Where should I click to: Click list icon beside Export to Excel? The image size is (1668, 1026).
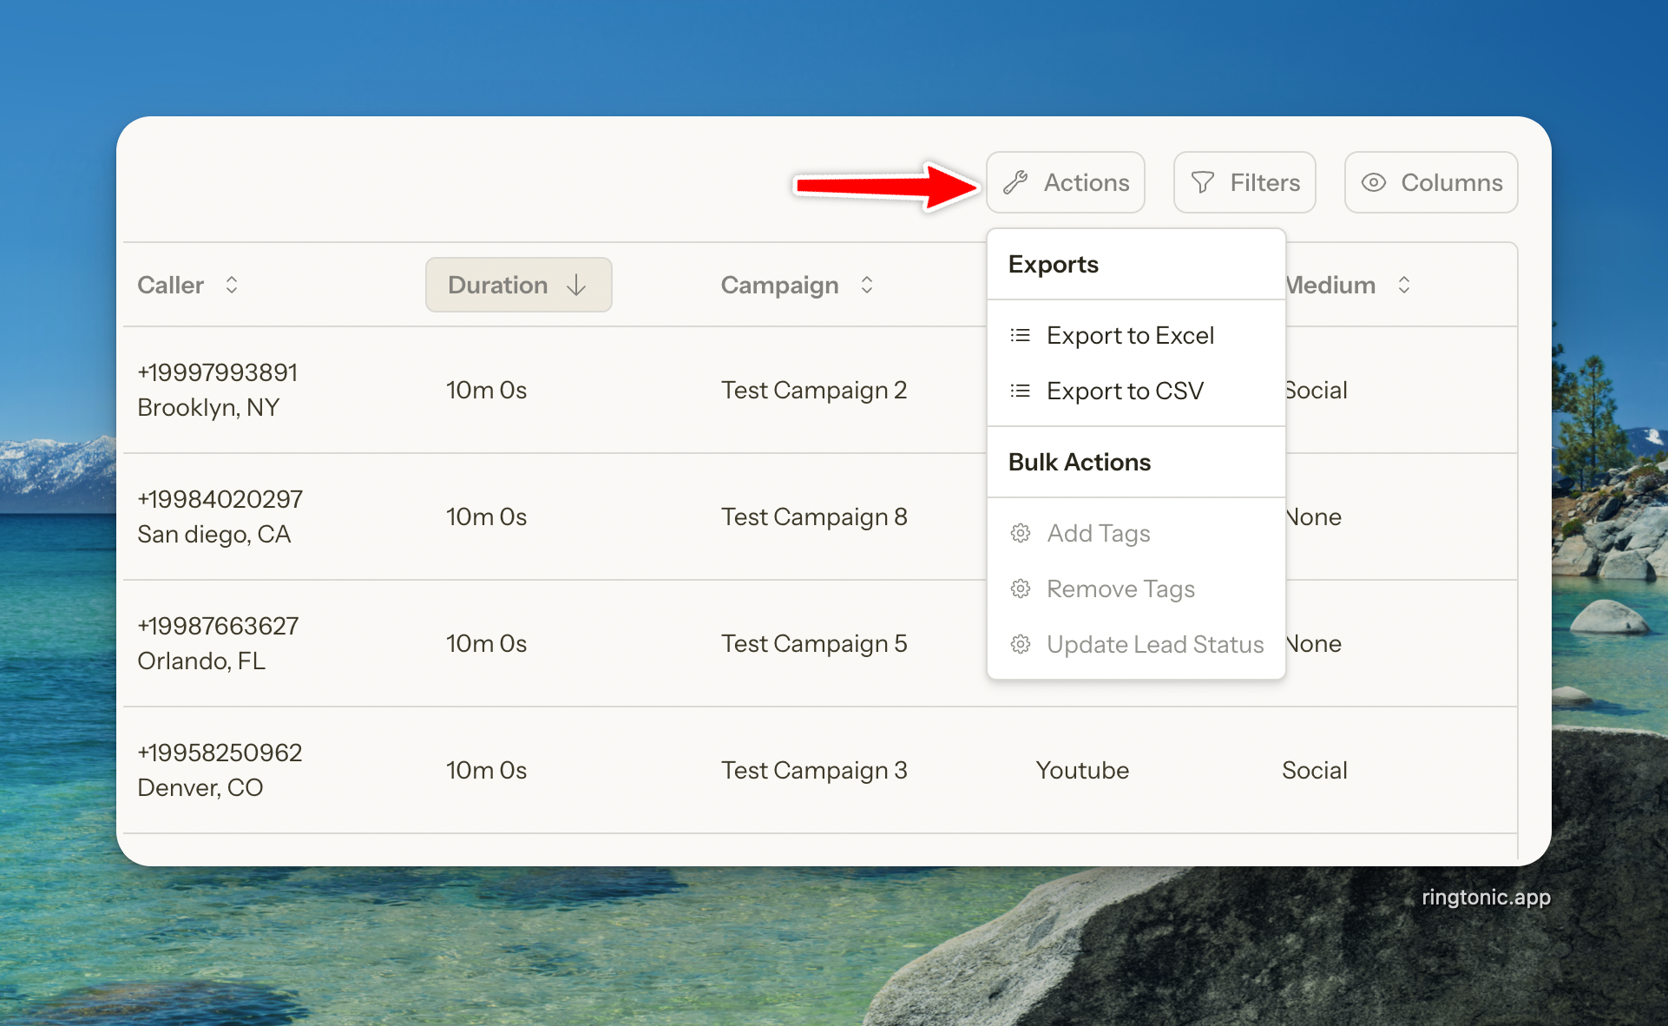tap(1021, 335)
